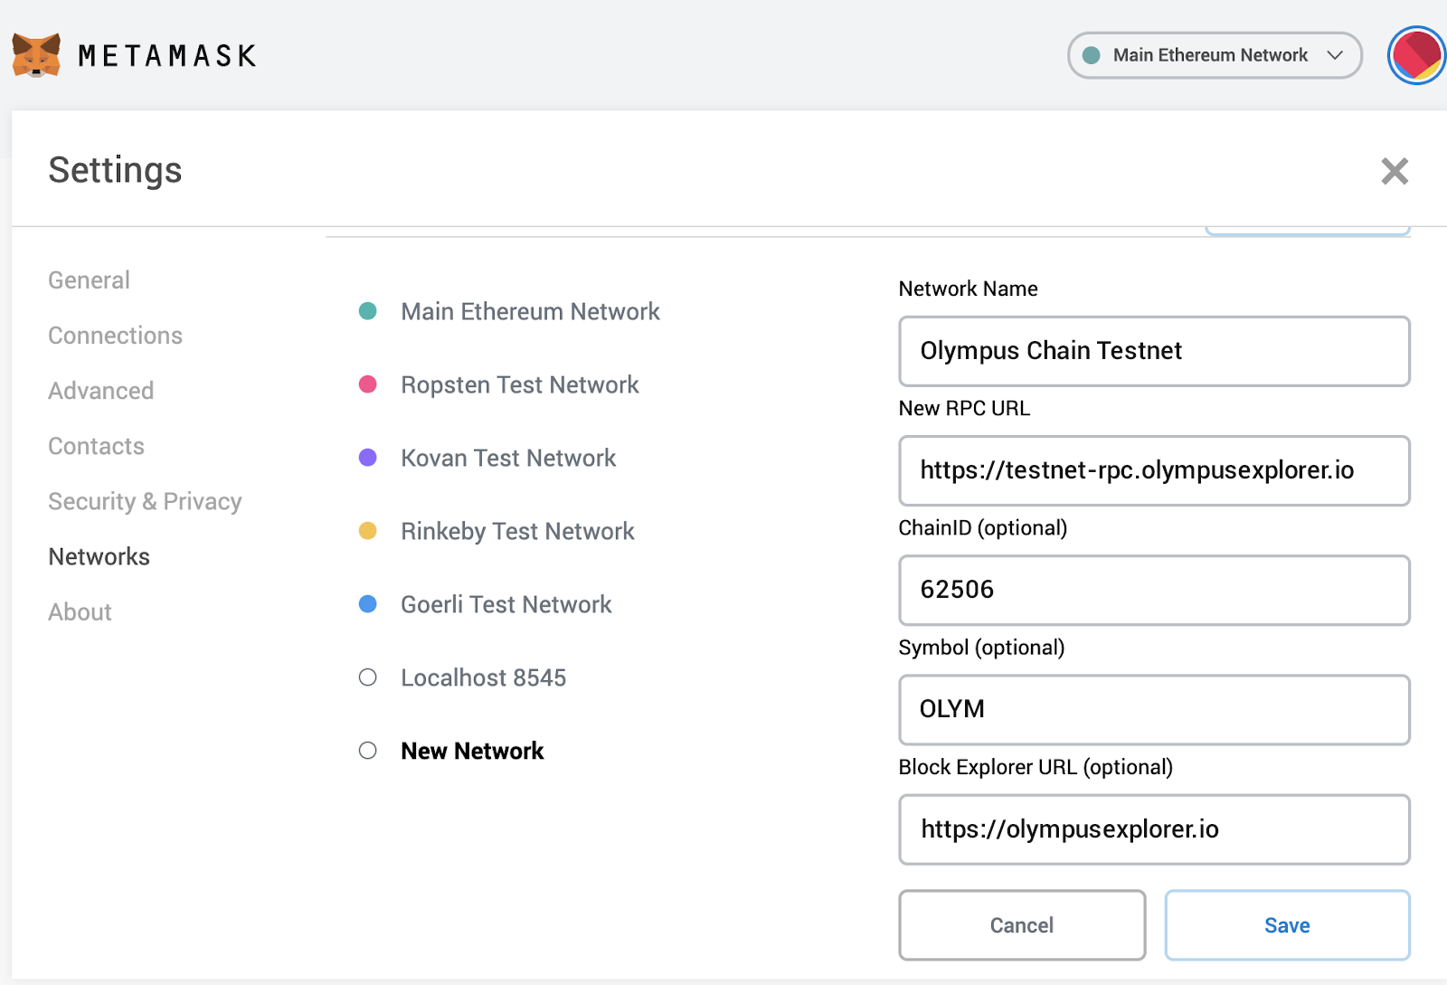This screenshot has height=985, width=1447.
Task: Select Goerli Test Network in the list
Action: point(506,604)
